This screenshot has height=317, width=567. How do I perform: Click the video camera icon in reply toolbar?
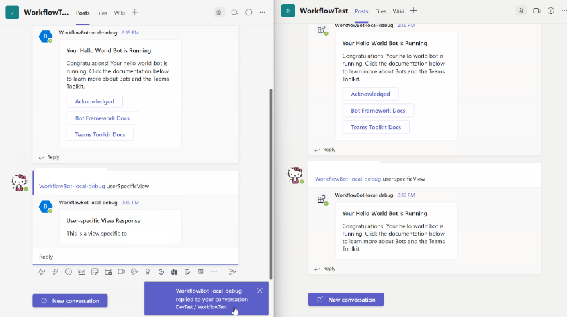coord(121,272)
